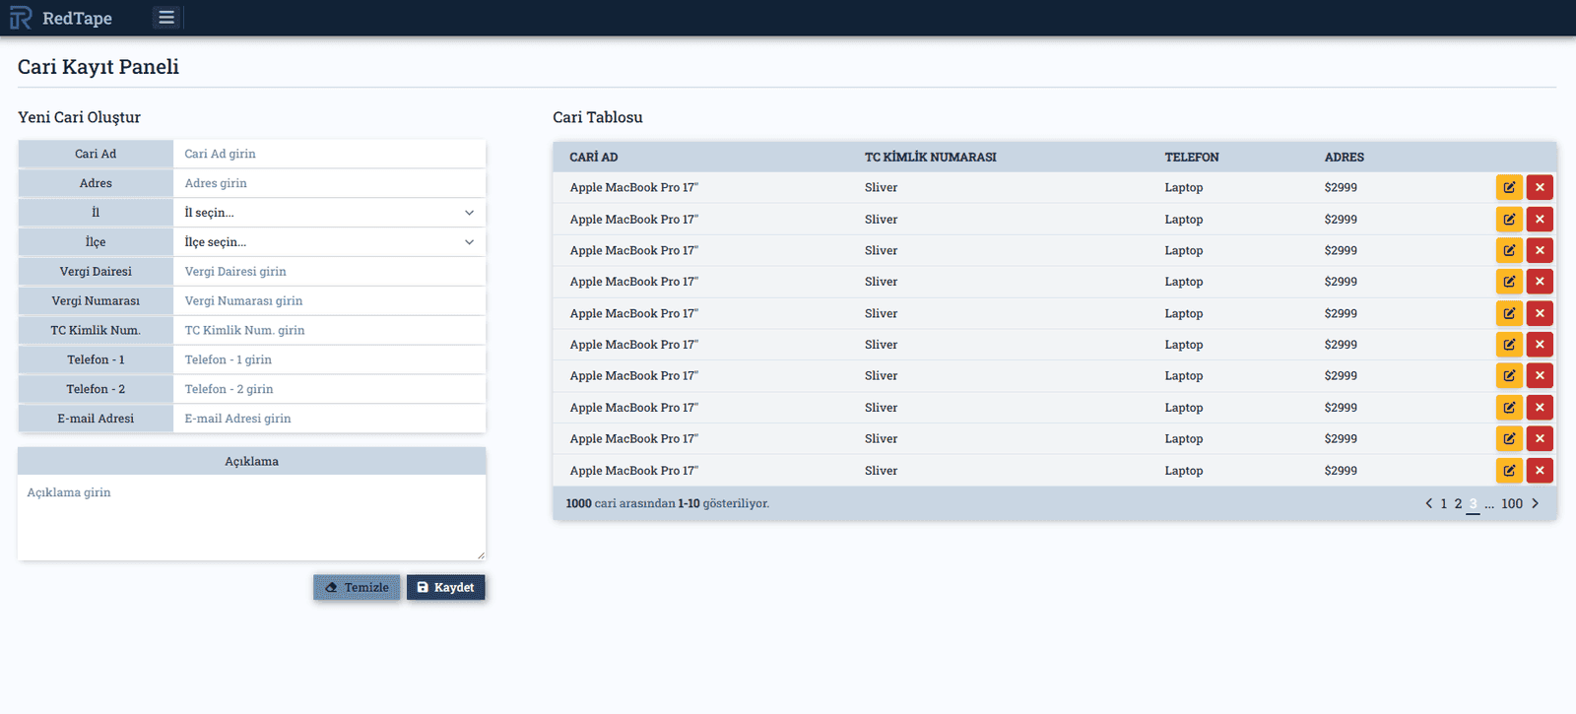Jump to page 100 of the table
1576x714 pixels.
coord(1512,503)
